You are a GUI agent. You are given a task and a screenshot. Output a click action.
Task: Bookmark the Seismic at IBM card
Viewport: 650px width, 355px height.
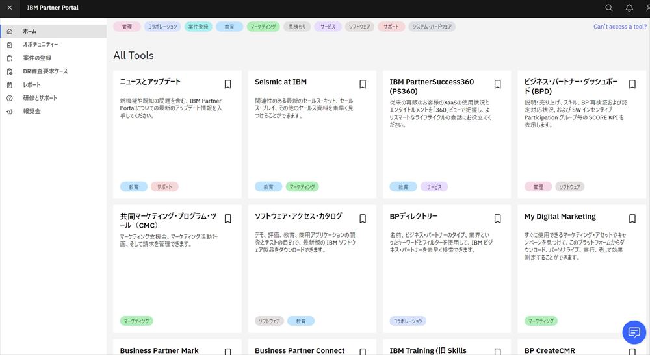coord(363,84)
